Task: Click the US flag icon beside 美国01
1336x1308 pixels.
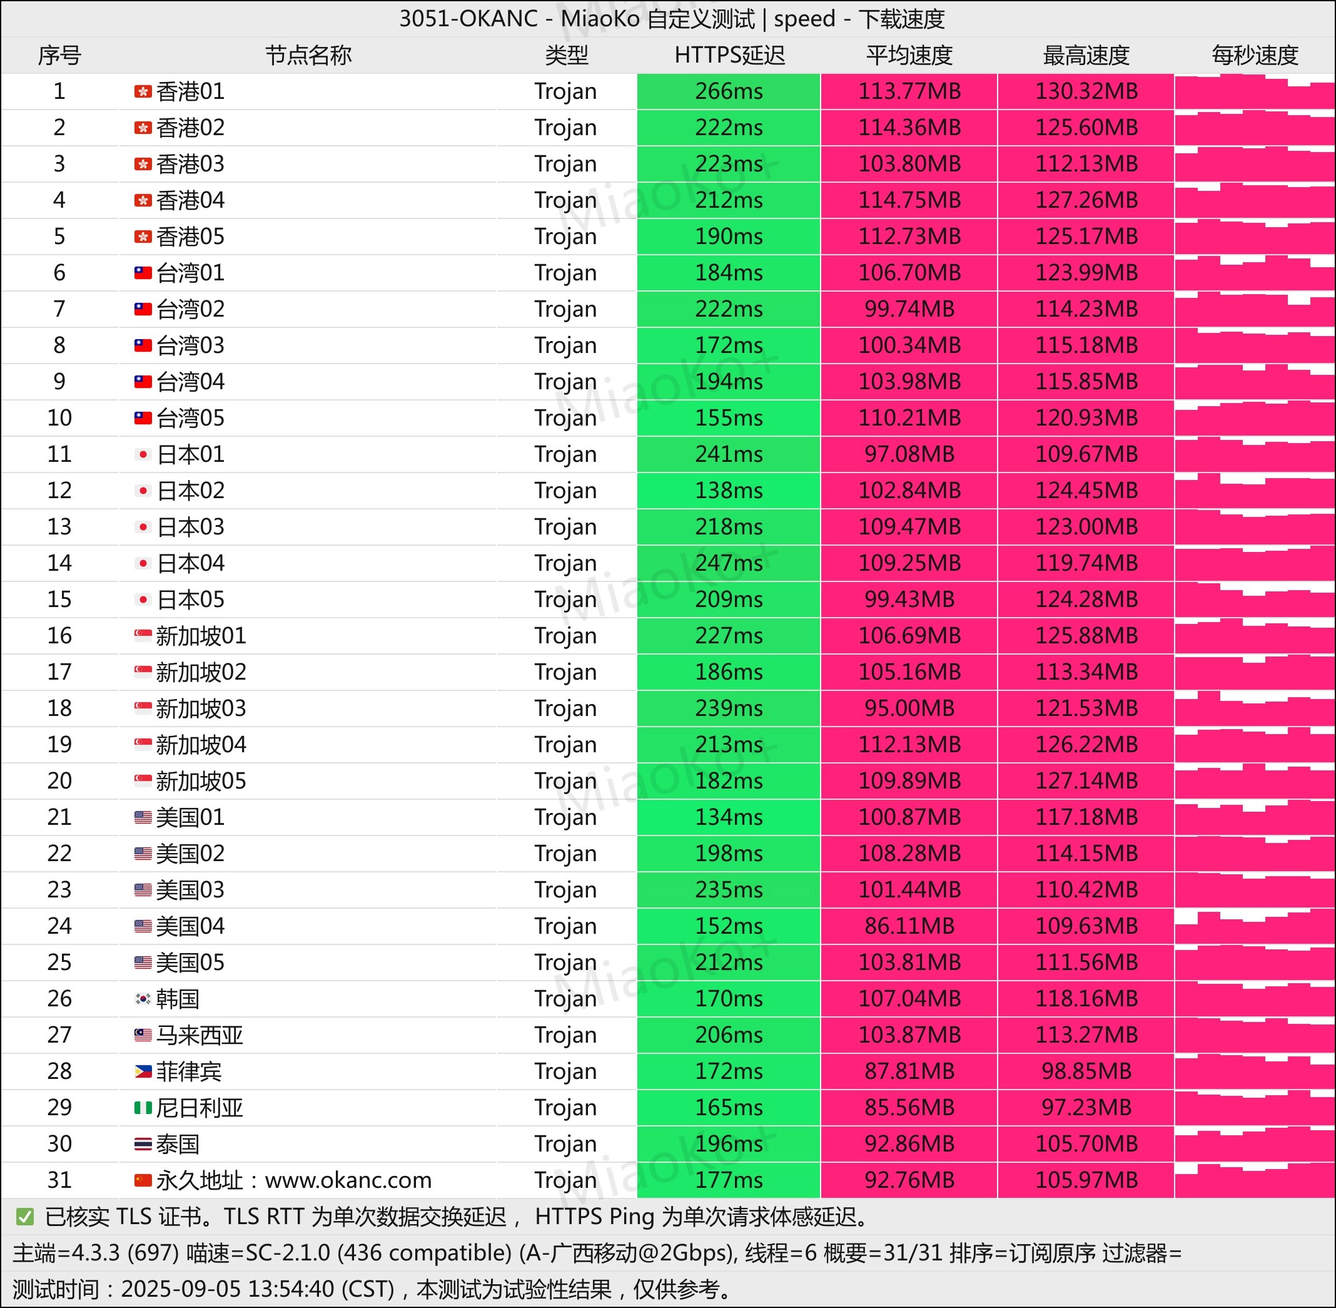Action: (x=143, y=817)
